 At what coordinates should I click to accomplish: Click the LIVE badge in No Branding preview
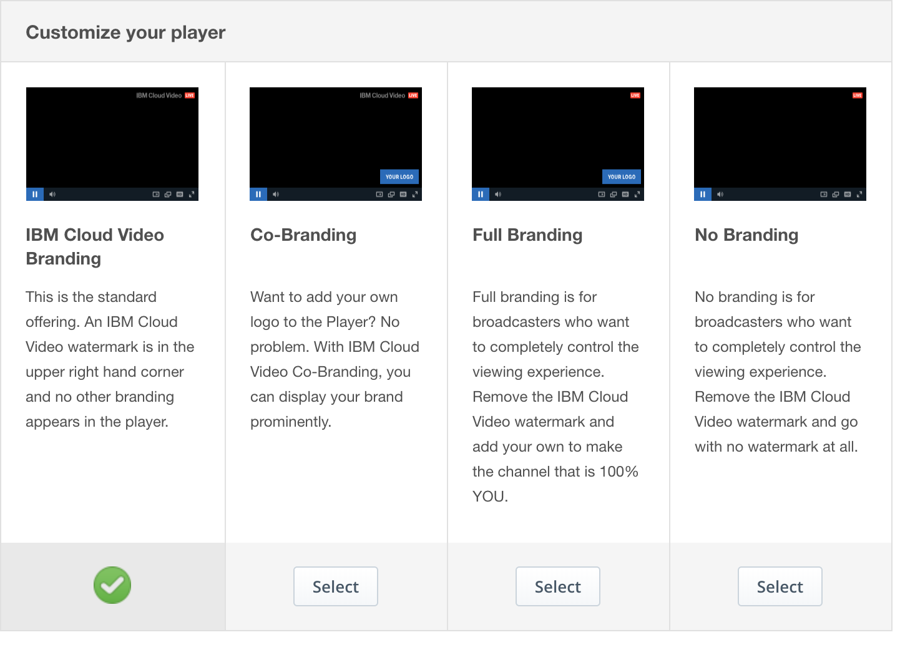[858, 95]
